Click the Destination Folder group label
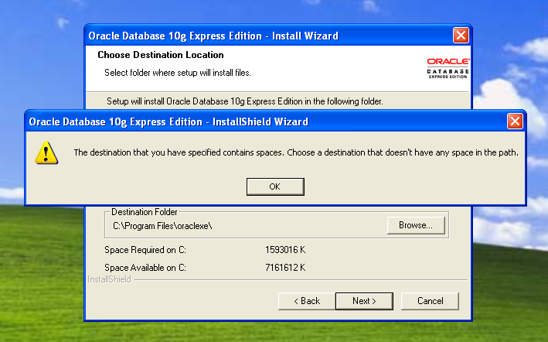 point(145,212)
